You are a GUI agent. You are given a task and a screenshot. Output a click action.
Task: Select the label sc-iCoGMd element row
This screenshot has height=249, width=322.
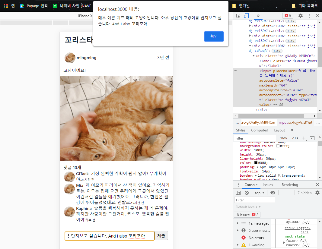pos(288,63)
